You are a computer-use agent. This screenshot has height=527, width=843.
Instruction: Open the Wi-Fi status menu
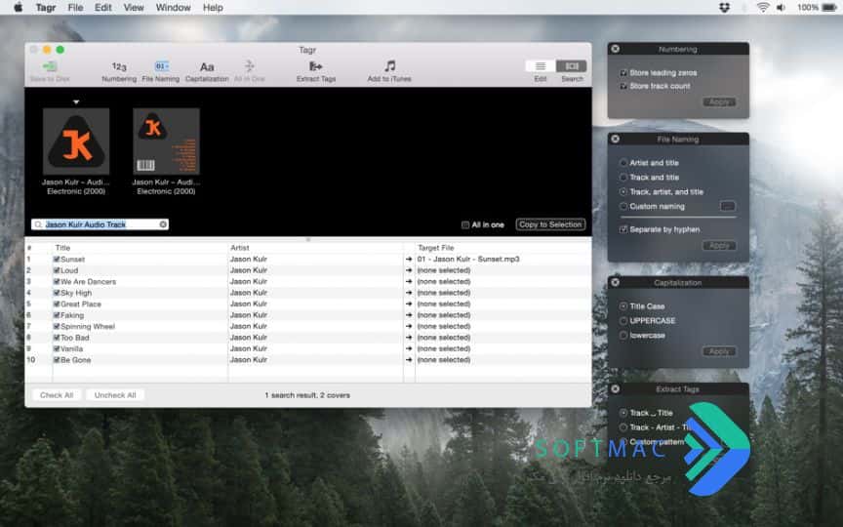click(762, 8)
